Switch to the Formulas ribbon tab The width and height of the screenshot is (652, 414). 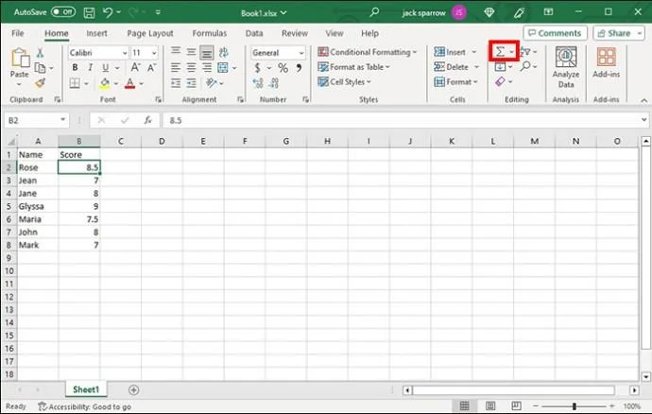click(x=209, y=33)
